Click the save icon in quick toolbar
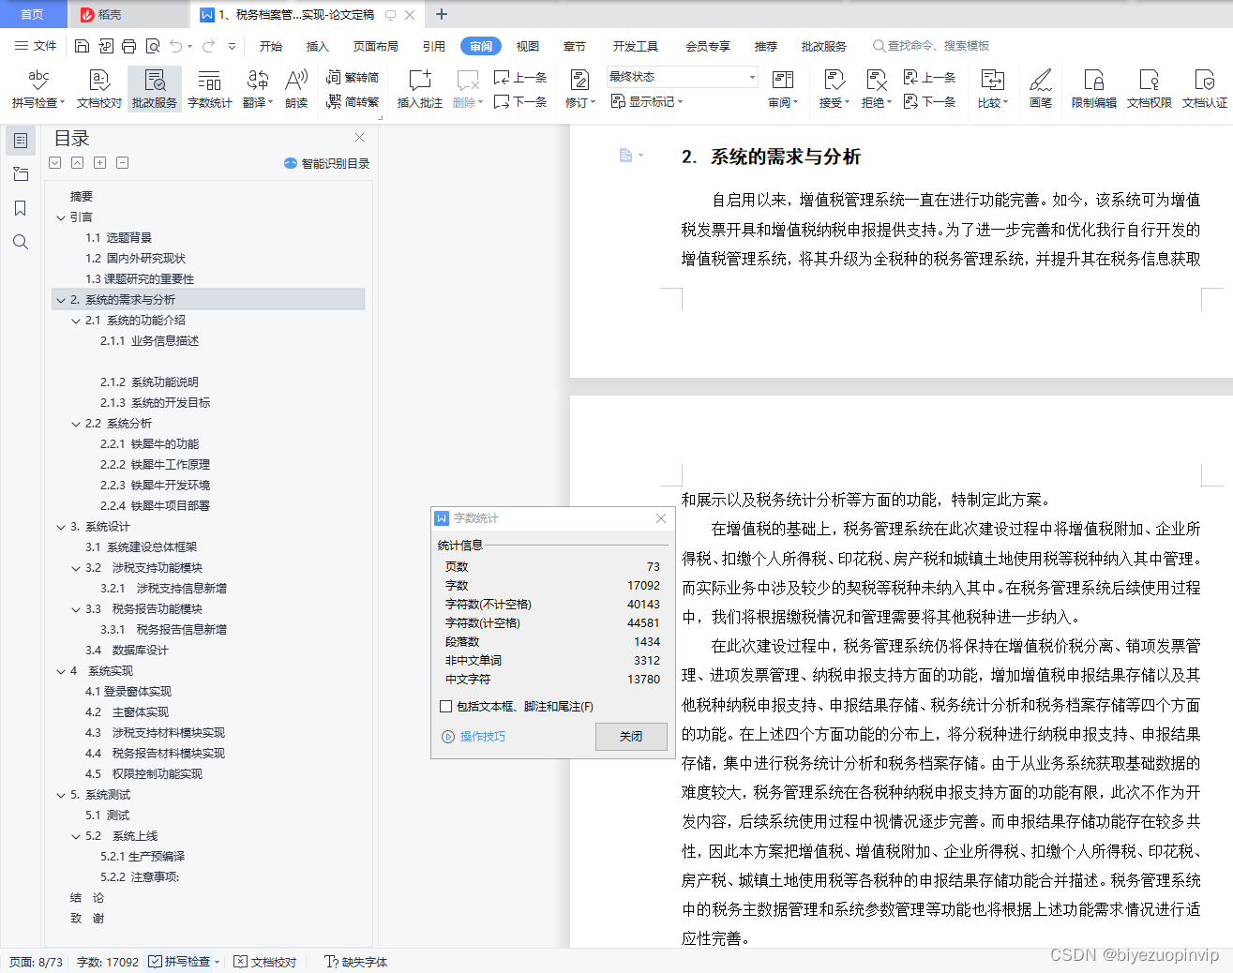1233x973 pixels. coord(82,46)
